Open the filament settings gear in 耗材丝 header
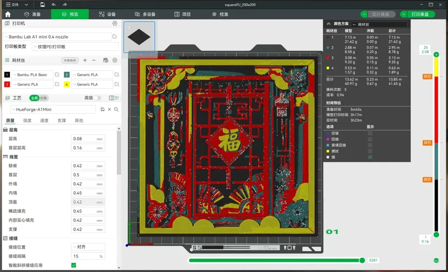 tap(115, 60)
